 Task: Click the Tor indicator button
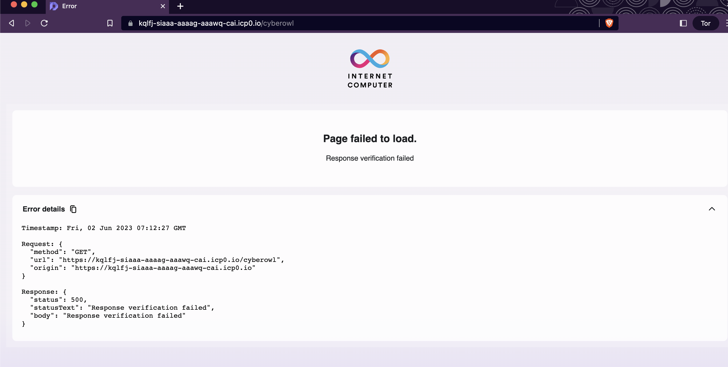(x=705, y=23)
